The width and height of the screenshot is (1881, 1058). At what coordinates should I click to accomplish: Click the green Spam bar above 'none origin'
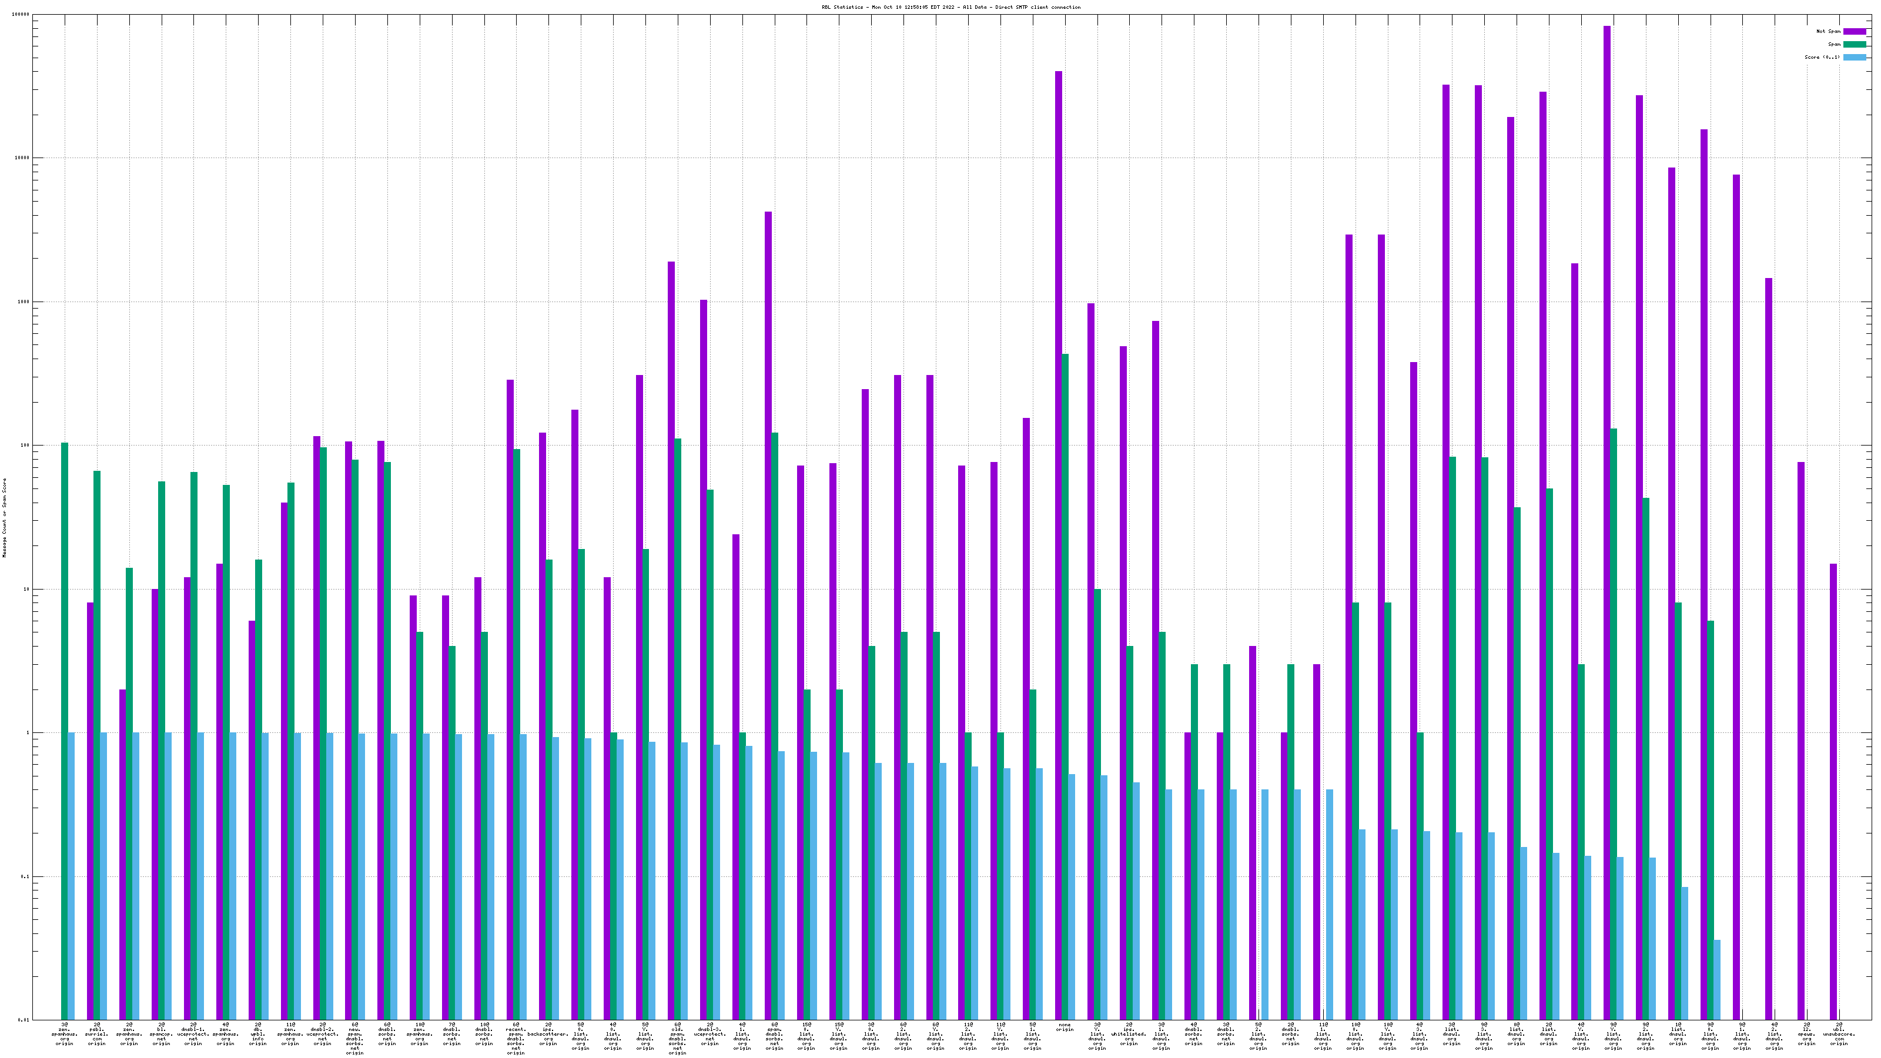1065,687
